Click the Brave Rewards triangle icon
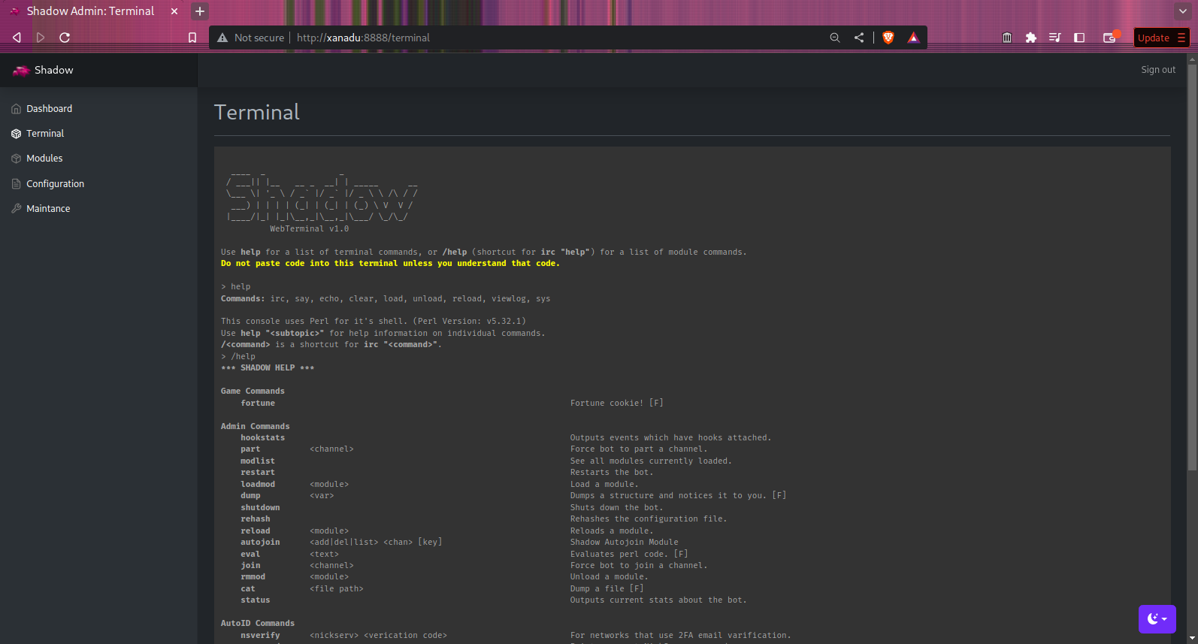This screenshot has height=644, width=1198. coord(913,38)
